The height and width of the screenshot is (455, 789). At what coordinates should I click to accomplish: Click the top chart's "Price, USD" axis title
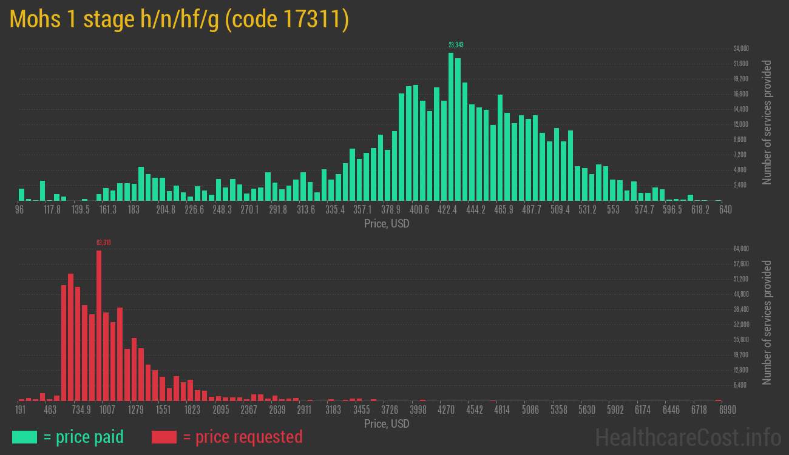(387, 224)
